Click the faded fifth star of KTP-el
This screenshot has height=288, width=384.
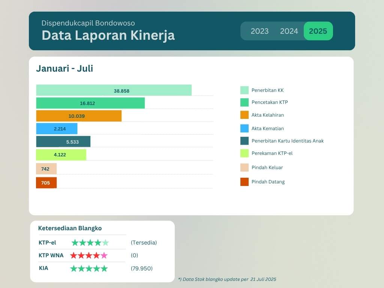(105, 243)
